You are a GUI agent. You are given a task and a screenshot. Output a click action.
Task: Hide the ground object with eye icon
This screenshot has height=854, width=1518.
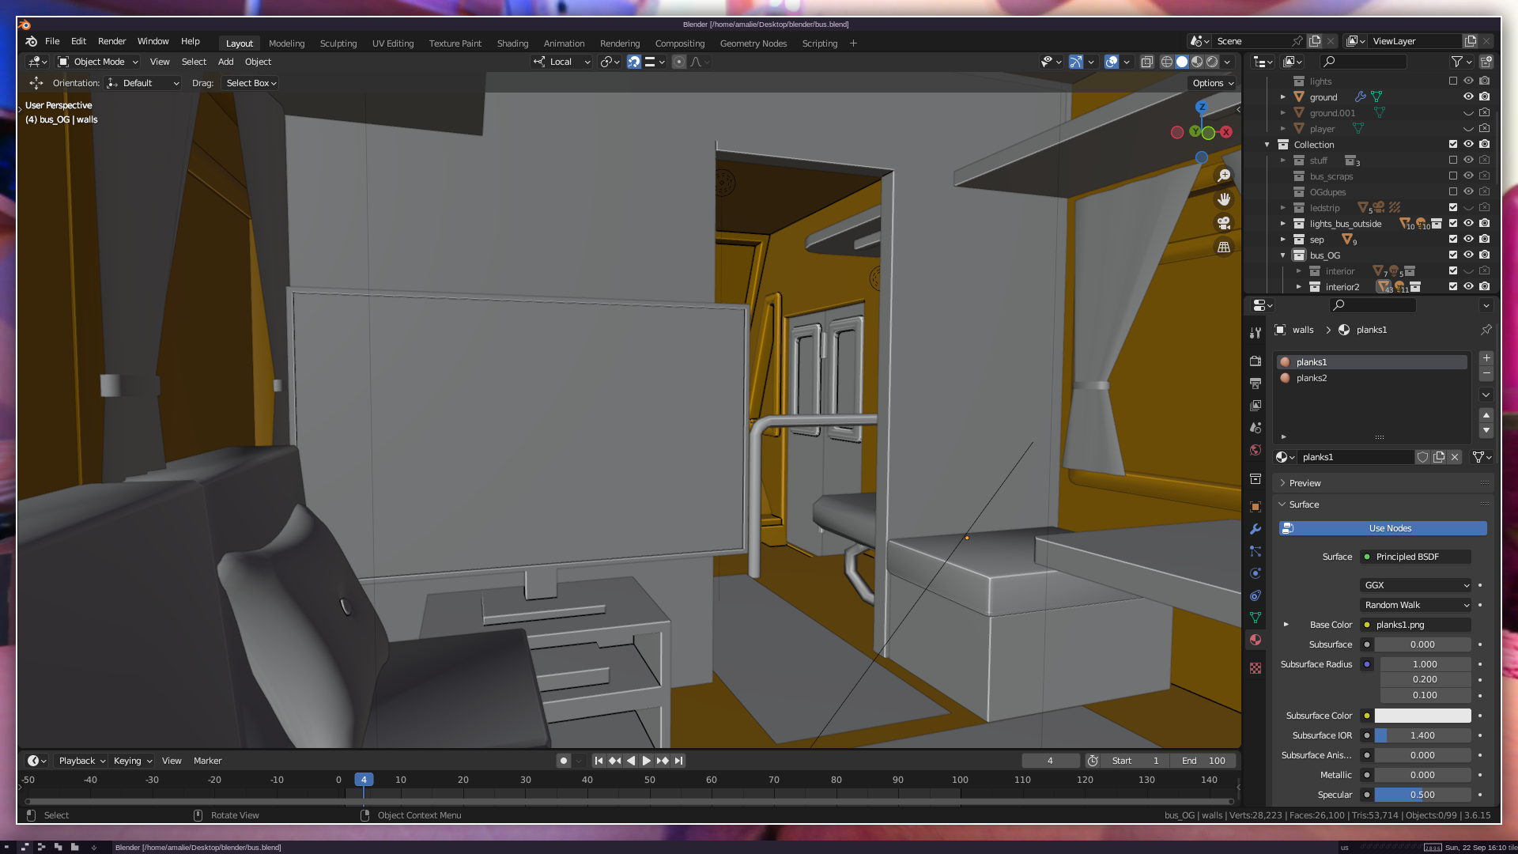pyautogui.click(x=1468, y=96)
